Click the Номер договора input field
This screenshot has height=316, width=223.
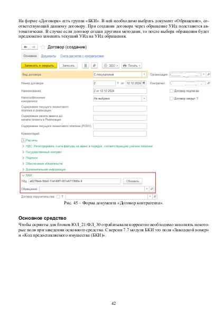pyautogui.click(x=104, y=83)
